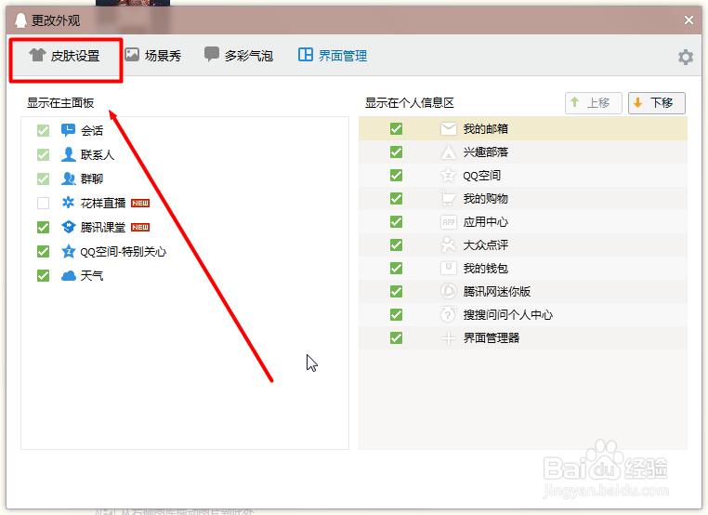Screen dimensions: 708x515
Task: Click the 我的购物 cart icon
Action: 449,198
